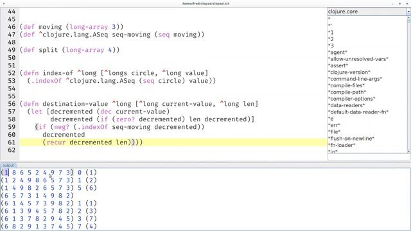Screen dimensions: 411x231
Task: Click 'decremented' alone on line 60
Action: pyautogui.click(x=64, y=135)
